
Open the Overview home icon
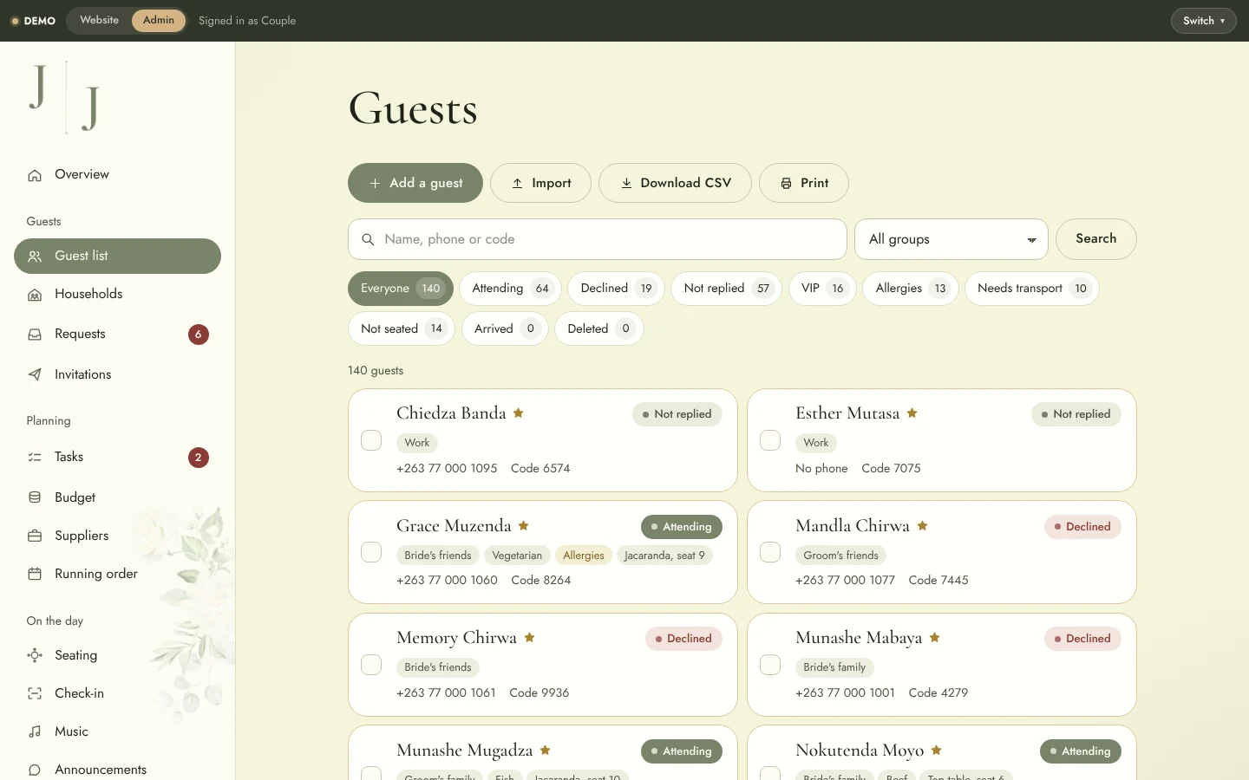[x=35, y=175]
